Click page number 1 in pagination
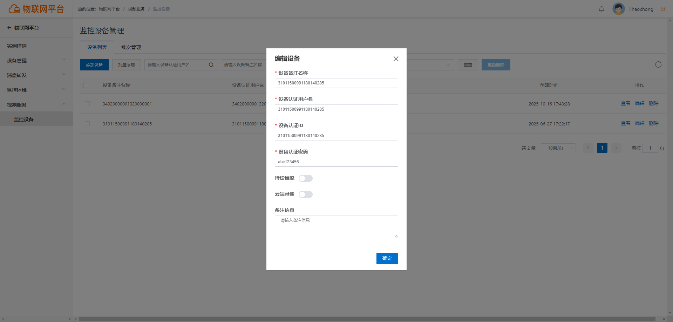 click(x=602, y=148)
